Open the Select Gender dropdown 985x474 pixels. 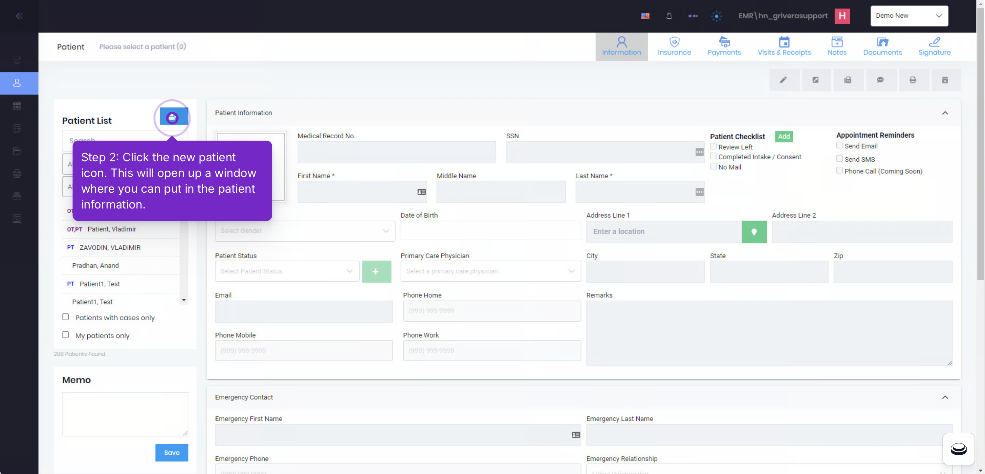click(305, 231)
